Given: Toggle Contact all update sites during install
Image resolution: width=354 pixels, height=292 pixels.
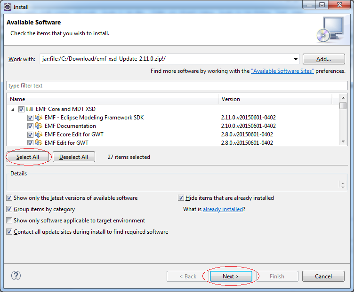Looking at the screenshot, I should click(9, 232).
